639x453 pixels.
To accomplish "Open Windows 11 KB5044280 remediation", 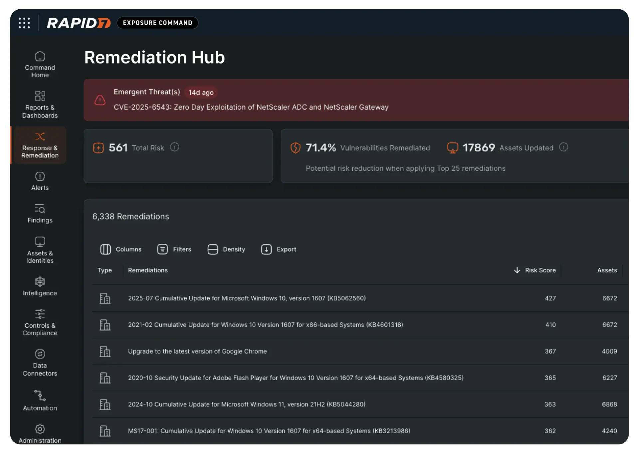I will [247, 404].
